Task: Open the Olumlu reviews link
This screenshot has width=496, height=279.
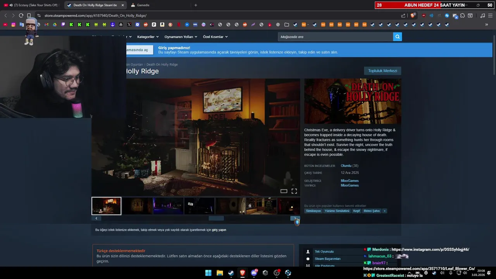Action: coord(346,166)
